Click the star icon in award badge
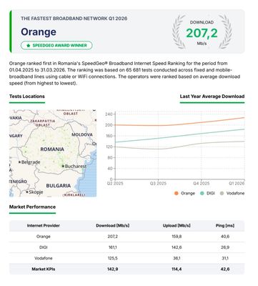Viewport: 258px width, 286px height. tap(29, 45)
